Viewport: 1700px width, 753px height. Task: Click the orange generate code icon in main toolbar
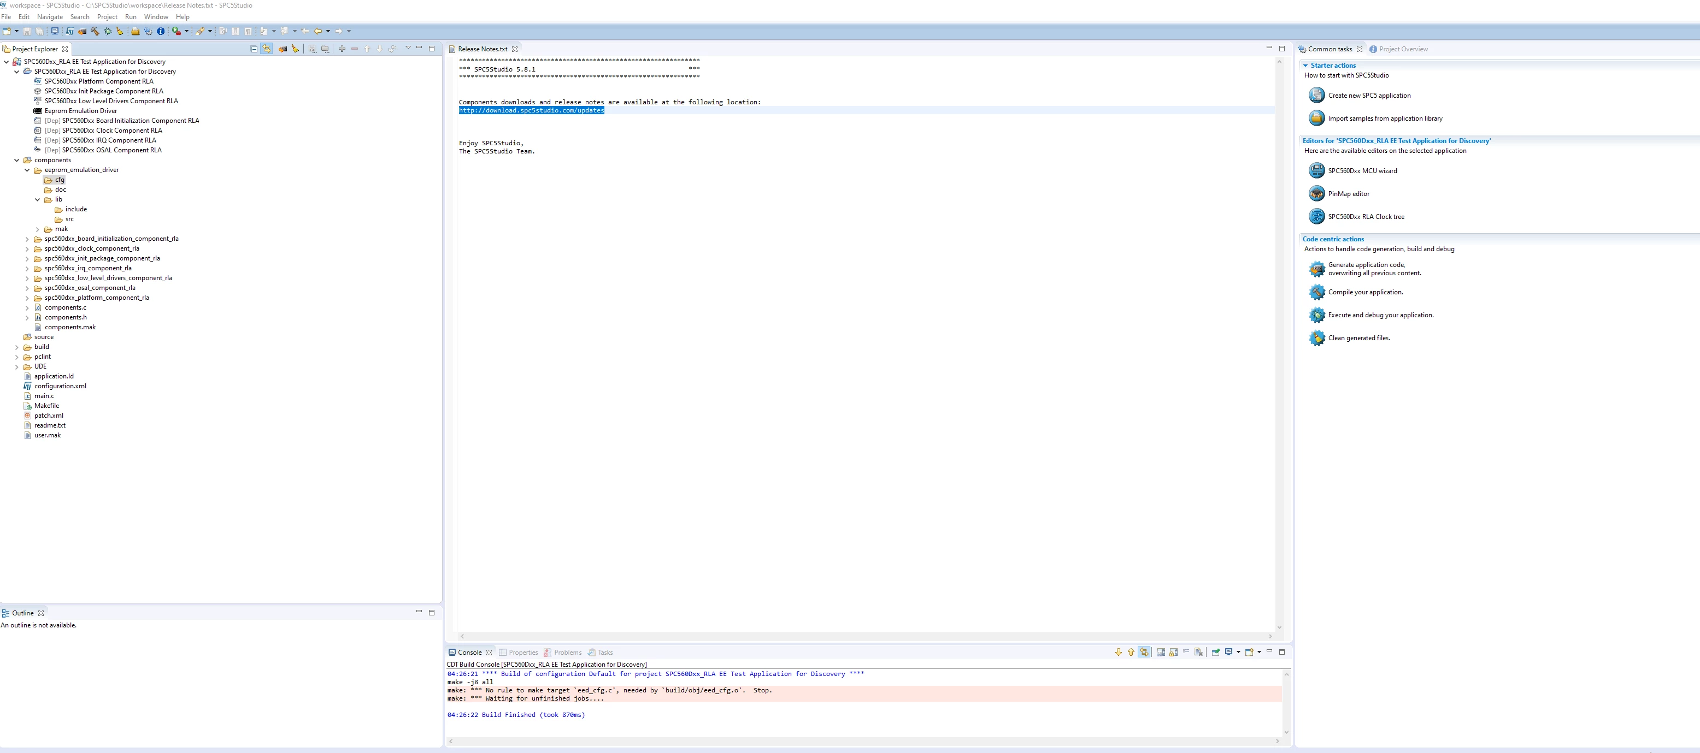click(83, 31)
